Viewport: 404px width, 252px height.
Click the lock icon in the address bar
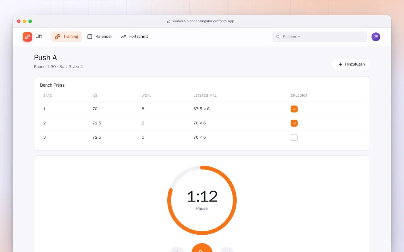point(169,21)
